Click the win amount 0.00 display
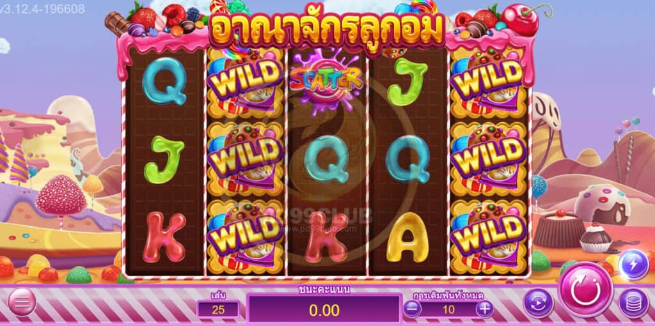 (x=324, y=310)
